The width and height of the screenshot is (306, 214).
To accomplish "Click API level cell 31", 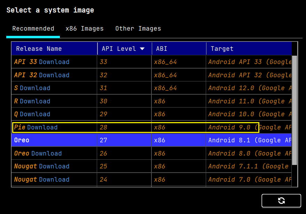I will point(124,88).
